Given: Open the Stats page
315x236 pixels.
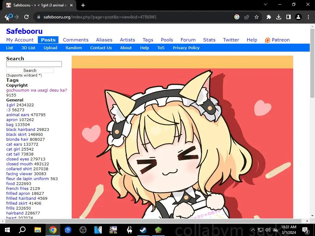Looking at the screenshot, I should pyautogui.click(x=209, y=40).
